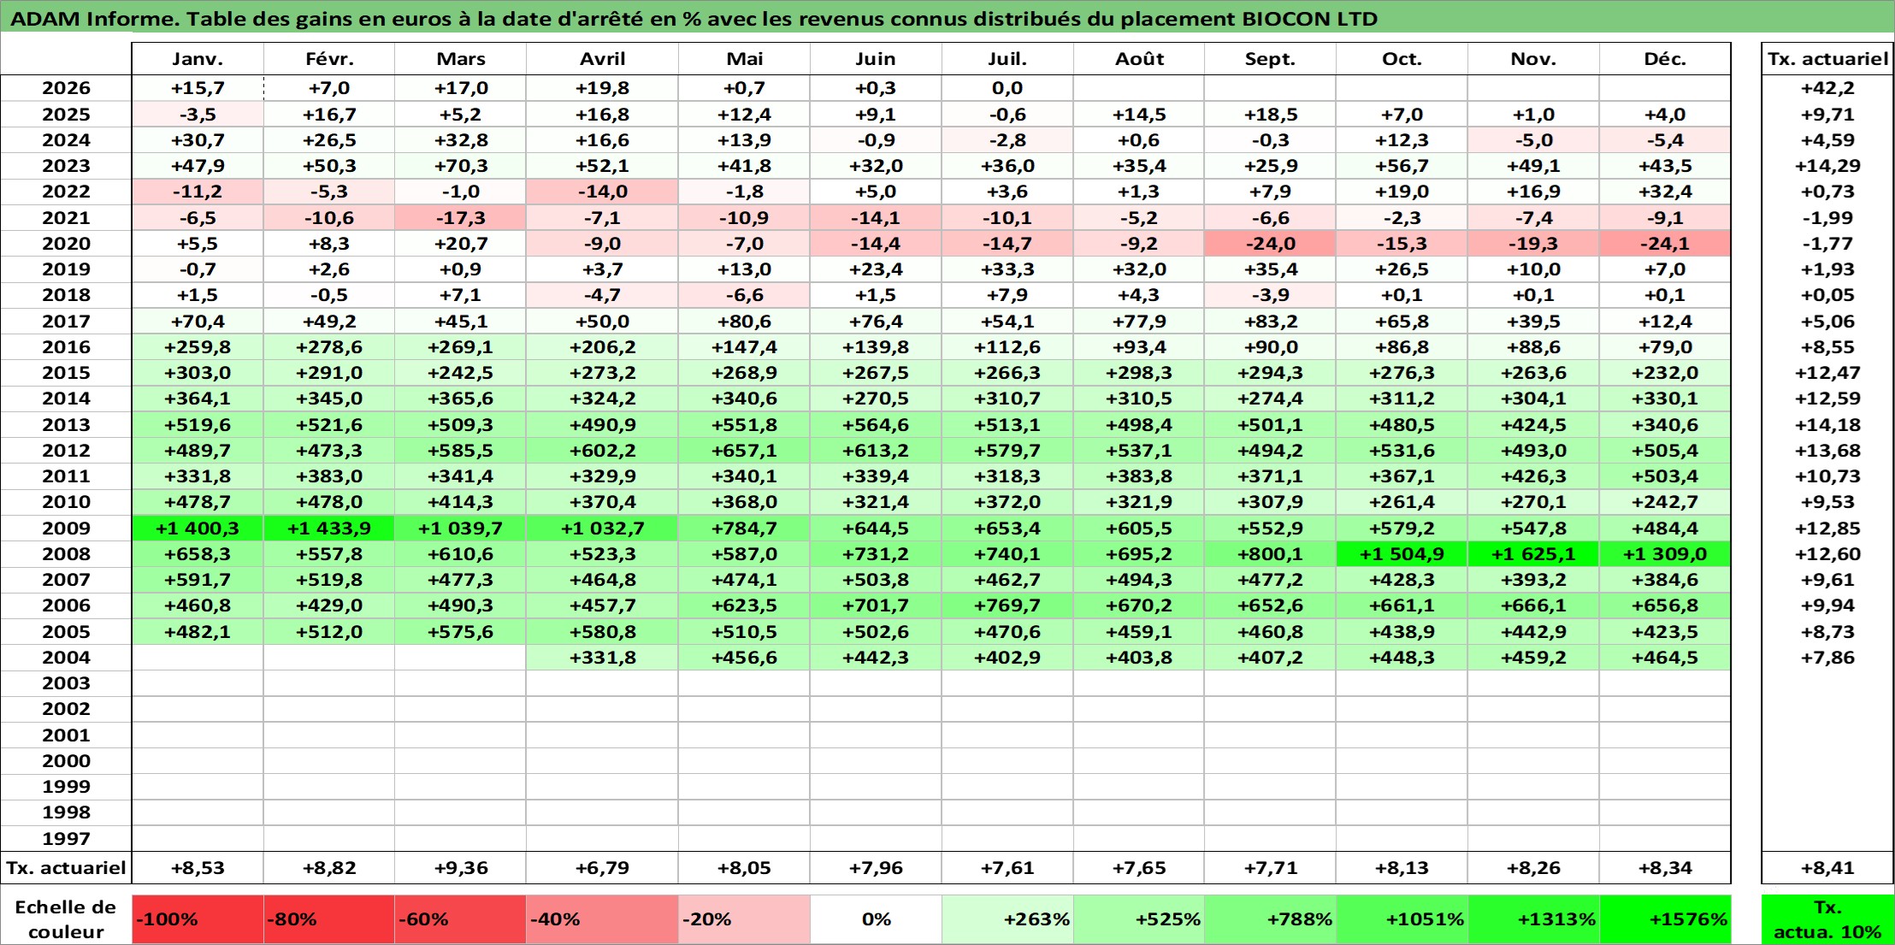Click the 2026 year row label
Viewport: 1895px width, 945px height.
click(66, 88)
